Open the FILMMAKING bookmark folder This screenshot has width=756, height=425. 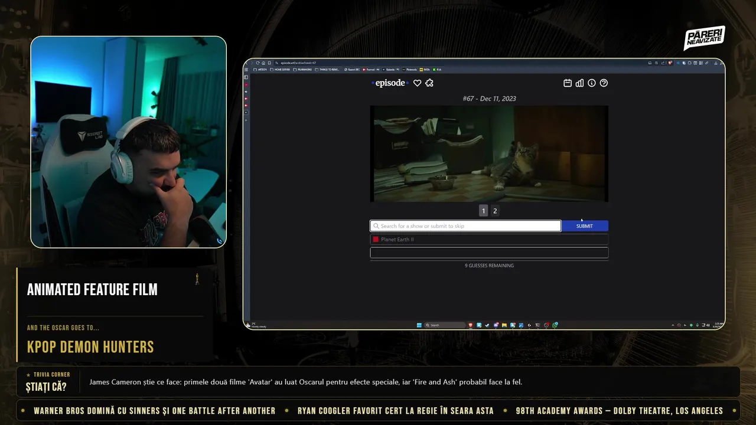(x=302, y=70)
